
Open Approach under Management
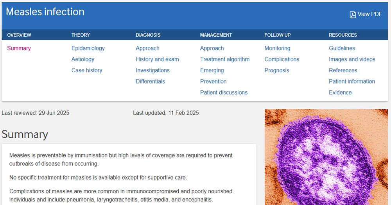click(x=212, y=48)
